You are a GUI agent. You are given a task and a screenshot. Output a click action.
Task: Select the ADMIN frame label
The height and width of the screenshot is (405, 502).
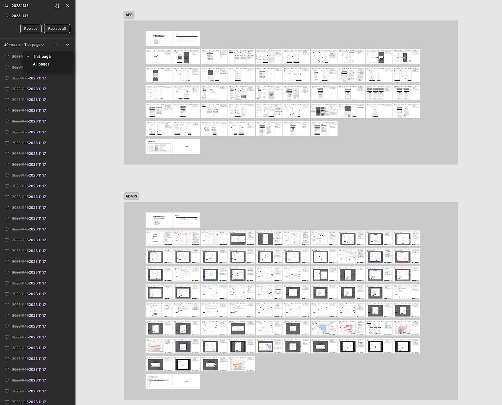[131, 196]
